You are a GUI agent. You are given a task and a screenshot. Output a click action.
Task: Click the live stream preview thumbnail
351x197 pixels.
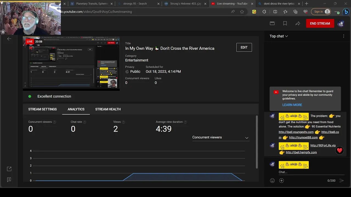(71, 64)
